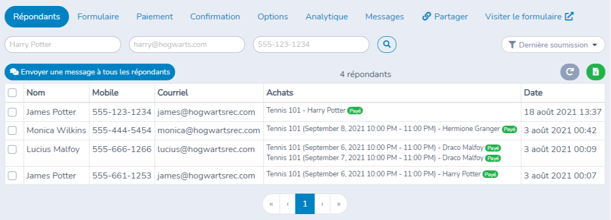This screenshot has height=220, width=611.
Task: Focus the phone search field 555-123-1234
Action: pyautogui.click(x=311, y=45)
